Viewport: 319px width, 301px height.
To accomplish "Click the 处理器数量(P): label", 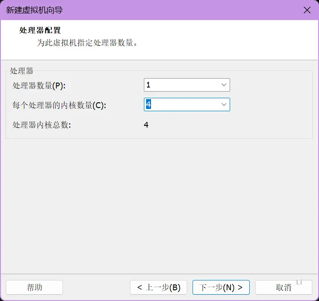I will [39, 85].
